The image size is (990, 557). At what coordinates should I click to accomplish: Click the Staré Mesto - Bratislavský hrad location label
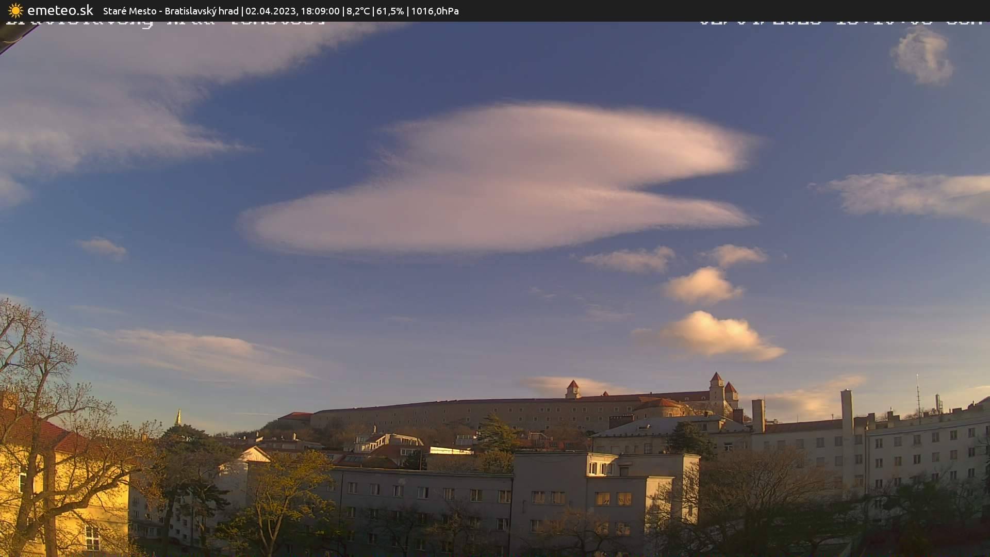coord(171,11)
